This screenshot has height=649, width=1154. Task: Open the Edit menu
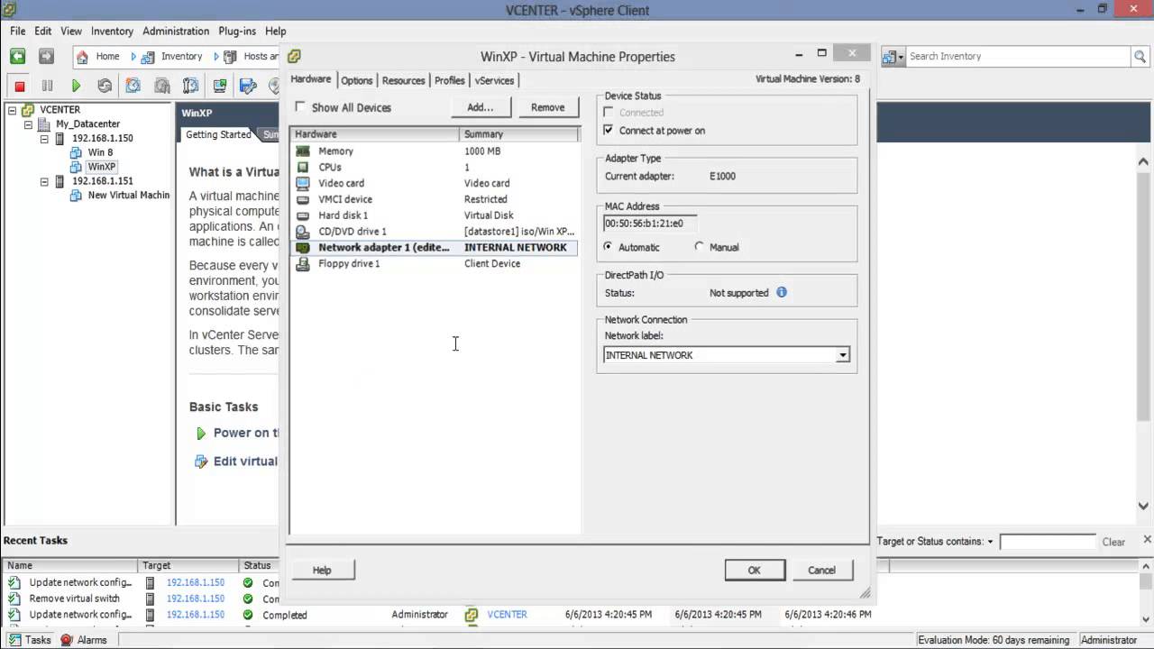(42, 31)
